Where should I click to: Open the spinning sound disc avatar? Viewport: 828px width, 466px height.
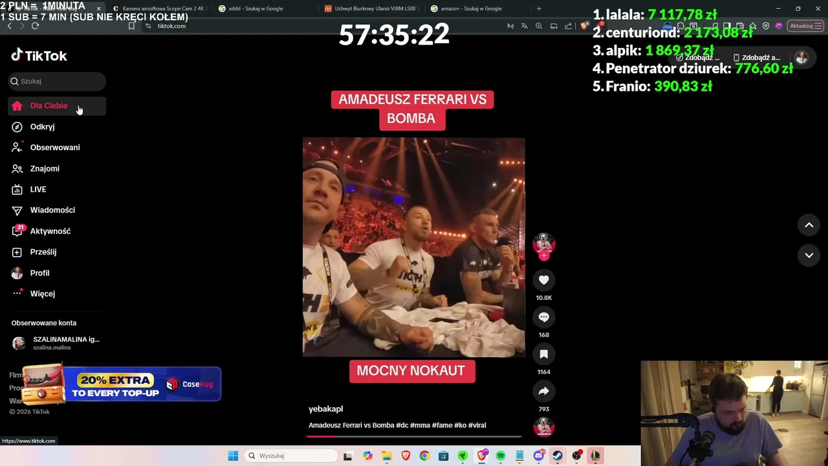543,427
